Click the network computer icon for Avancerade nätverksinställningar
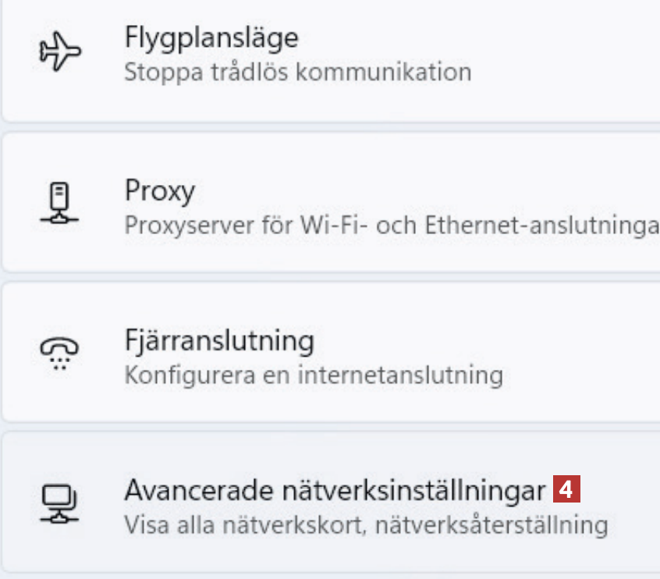The width and height of the screenshot is (660, 579). coord(60,504)
